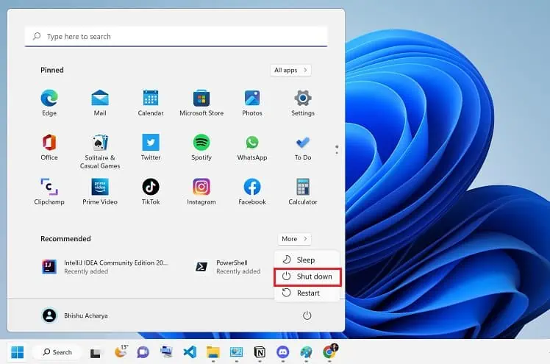The image size is (550, 364).
Task: Open Instagram
Action: point(201,191)
